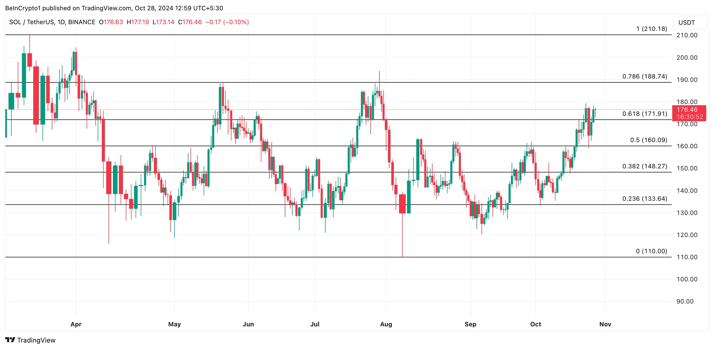Click the TradingView logo icon
The height and width of the screenshot is (349, 714).
pos(10,340)
